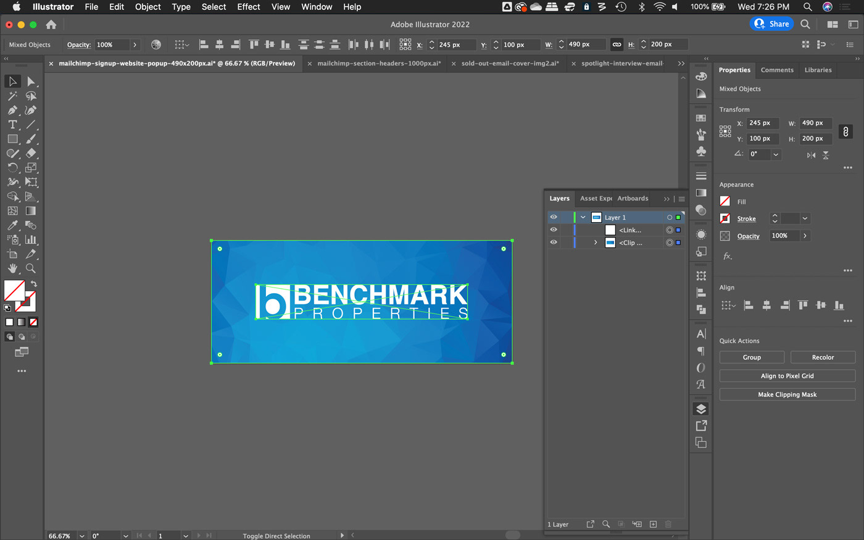
Task: Open artboard number dropdown in status bar
Action: tap(185, 536)
